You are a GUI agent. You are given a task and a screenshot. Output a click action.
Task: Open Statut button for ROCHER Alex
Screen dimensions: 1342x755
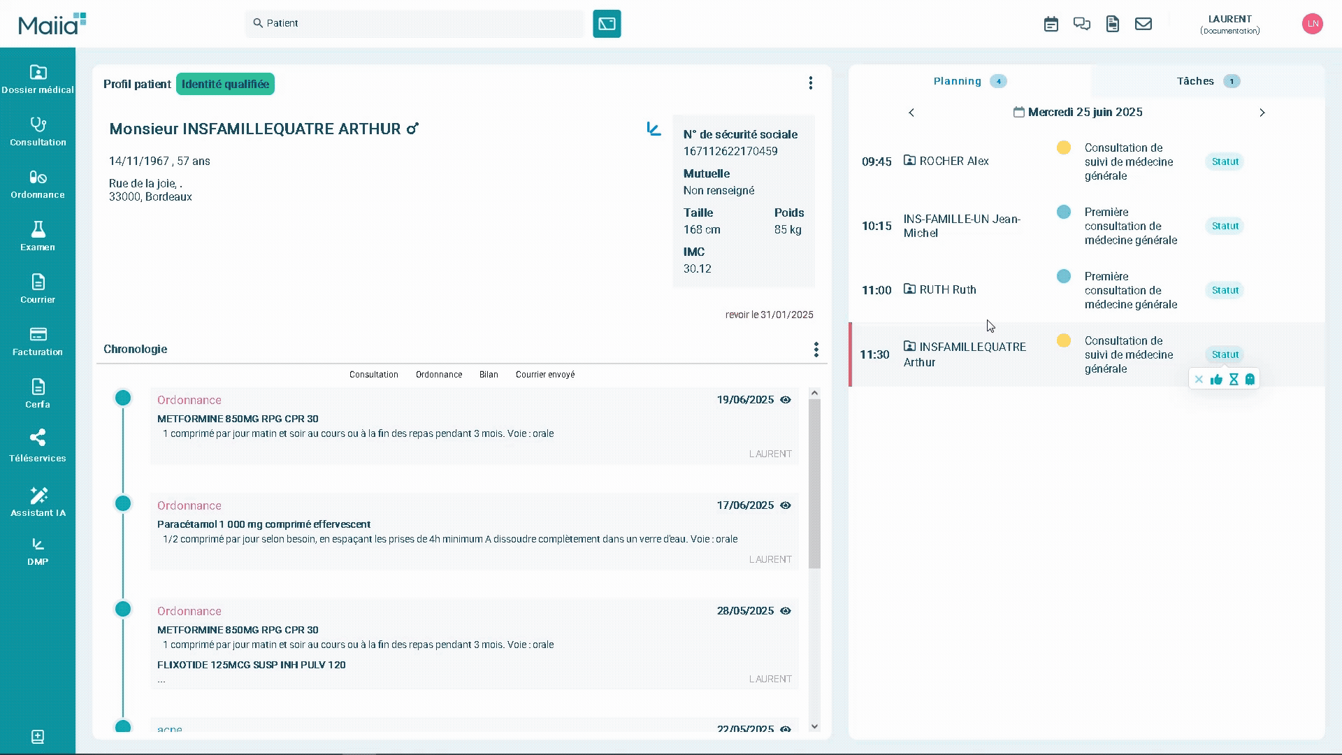coord(1225,161)
